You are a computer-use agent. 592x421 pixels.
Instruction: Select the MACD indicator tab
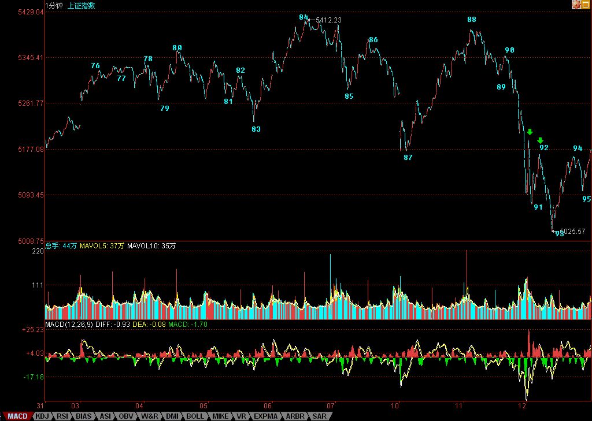pos(16,416)
